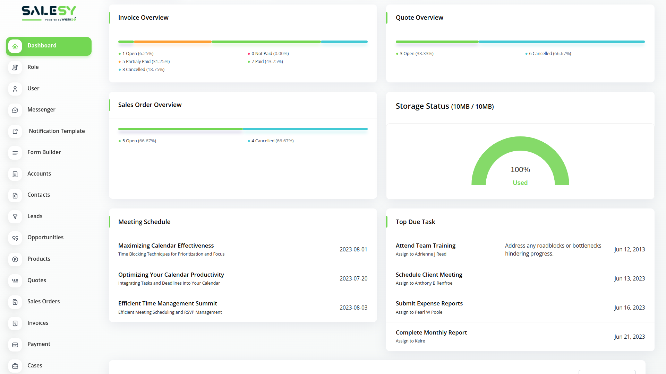Click the Dashboard home icon

(x=15, y=46)
